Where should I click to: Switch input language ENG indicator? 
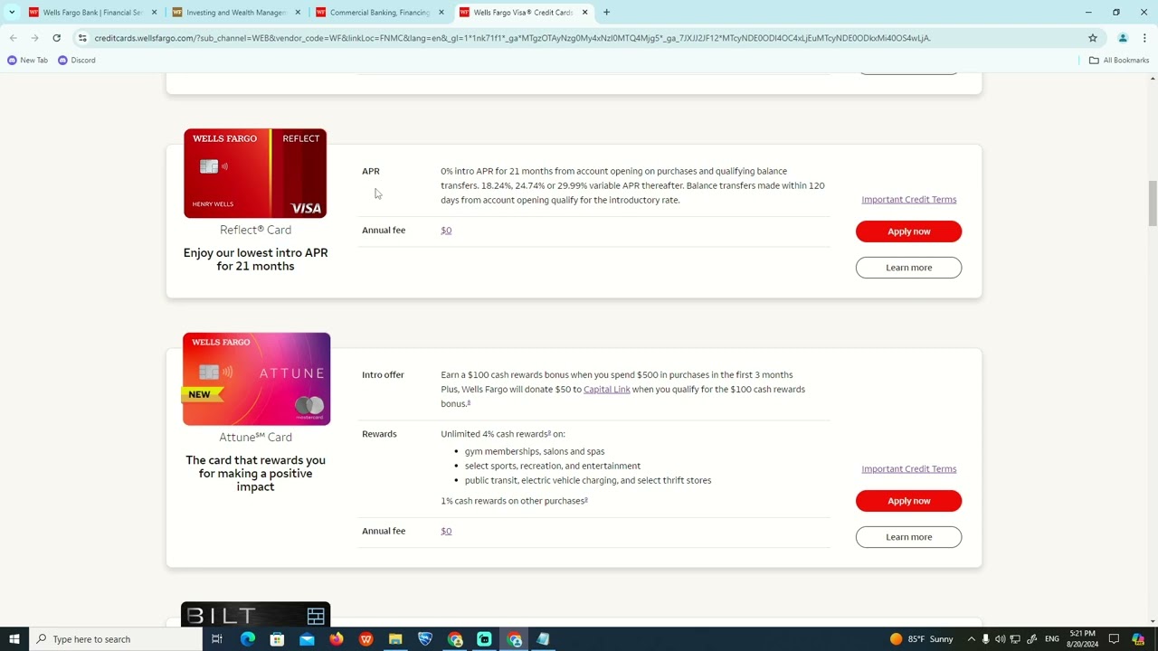coord(1051,639)
